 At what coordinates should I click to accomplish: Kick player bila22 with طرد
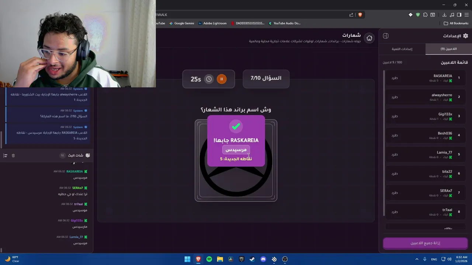pos(395,173)
